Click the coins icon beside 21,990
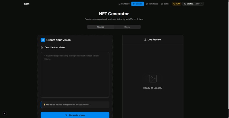 [174, 4]
